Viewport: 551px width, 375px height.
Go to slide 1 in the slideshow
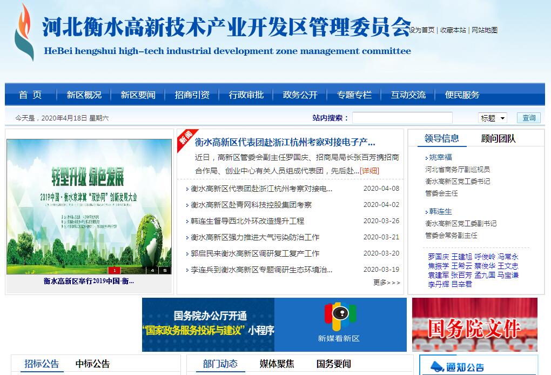pyautogui.click(x=114, y=270)
